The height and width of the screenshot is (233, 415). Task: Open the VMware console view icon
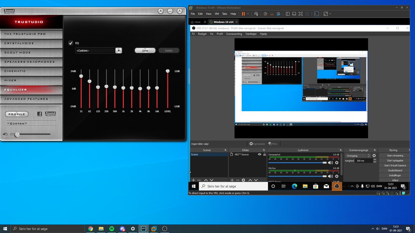tap(316, 14)
